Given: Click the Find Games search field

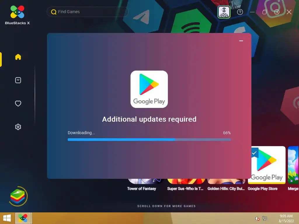Looking at the screenshot, I should tap(88, 12).
